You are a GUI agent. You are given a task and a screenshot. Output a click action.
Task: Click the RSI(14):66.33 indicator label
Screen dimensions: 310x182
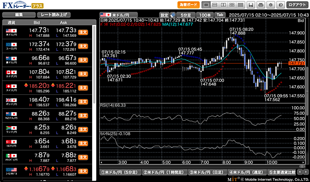(x=113, y=105)
